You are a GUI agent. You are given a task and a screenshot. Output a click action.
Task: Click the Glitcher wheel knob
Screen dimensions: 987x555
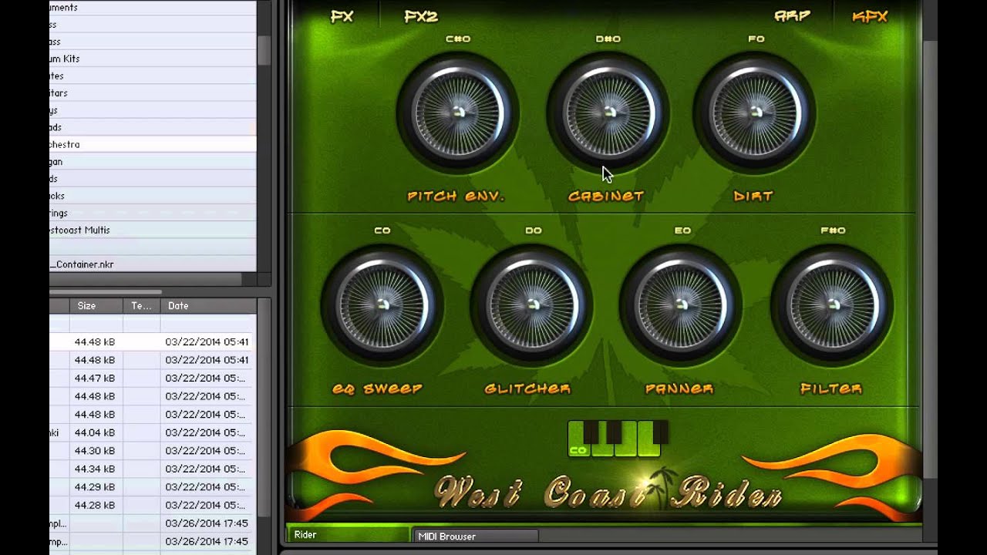click(531, 304)
